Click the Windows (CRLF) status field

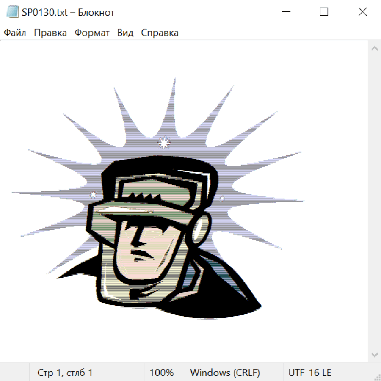[x=225, y=373]
